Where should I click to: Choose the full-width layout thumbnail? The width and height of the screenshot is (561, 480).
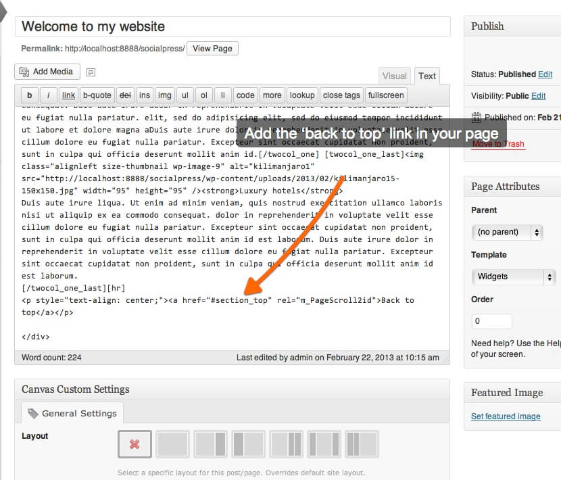[172, 443]
